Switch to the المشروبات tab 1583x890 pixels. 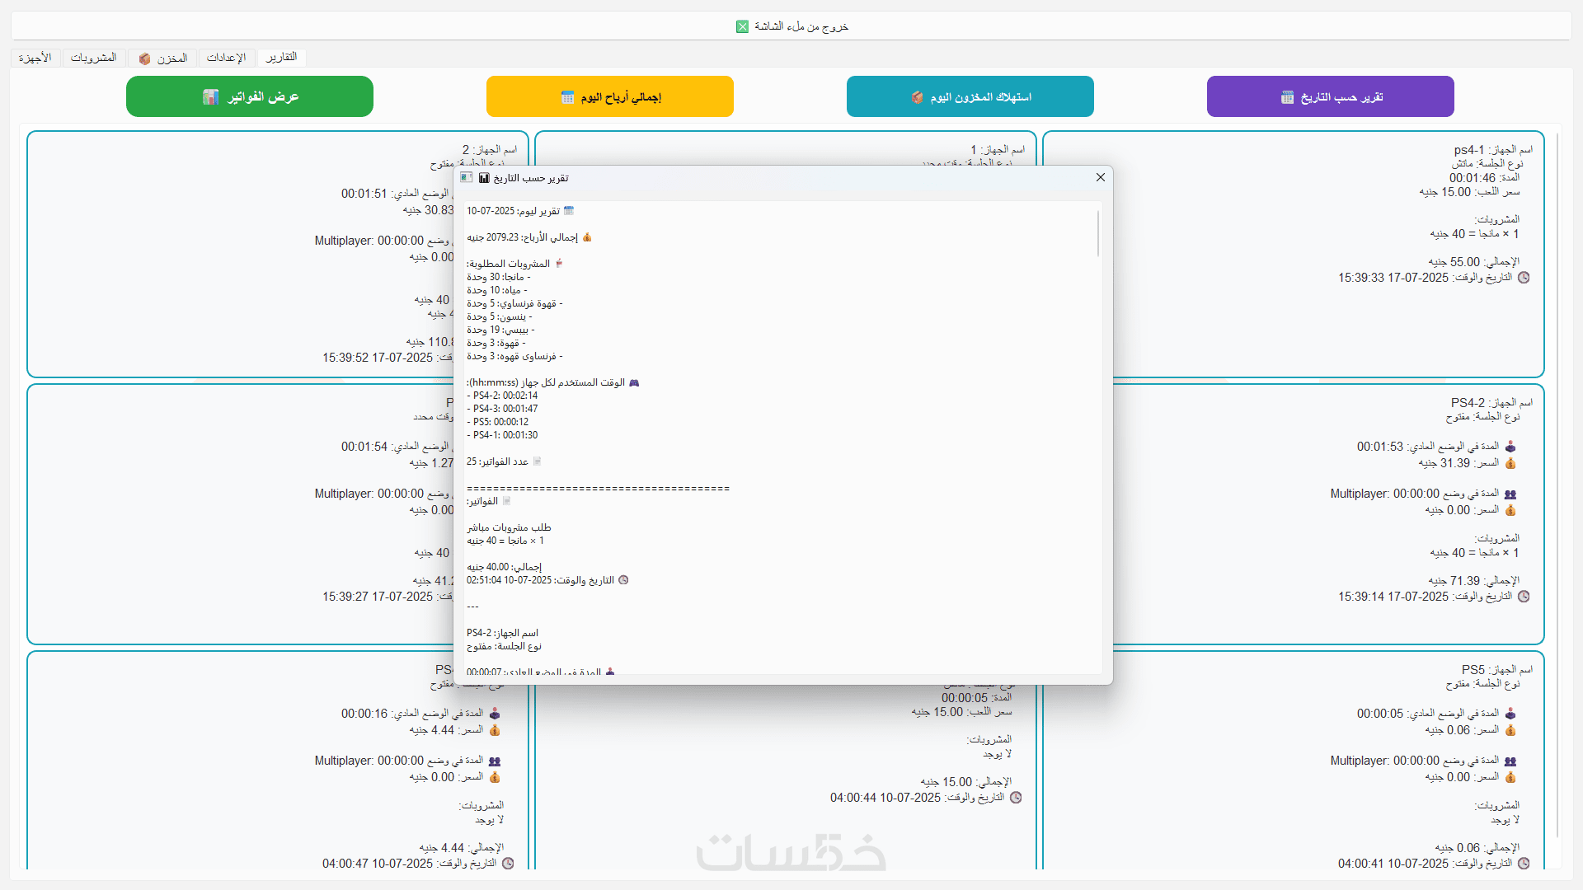[x=93, y=58]
